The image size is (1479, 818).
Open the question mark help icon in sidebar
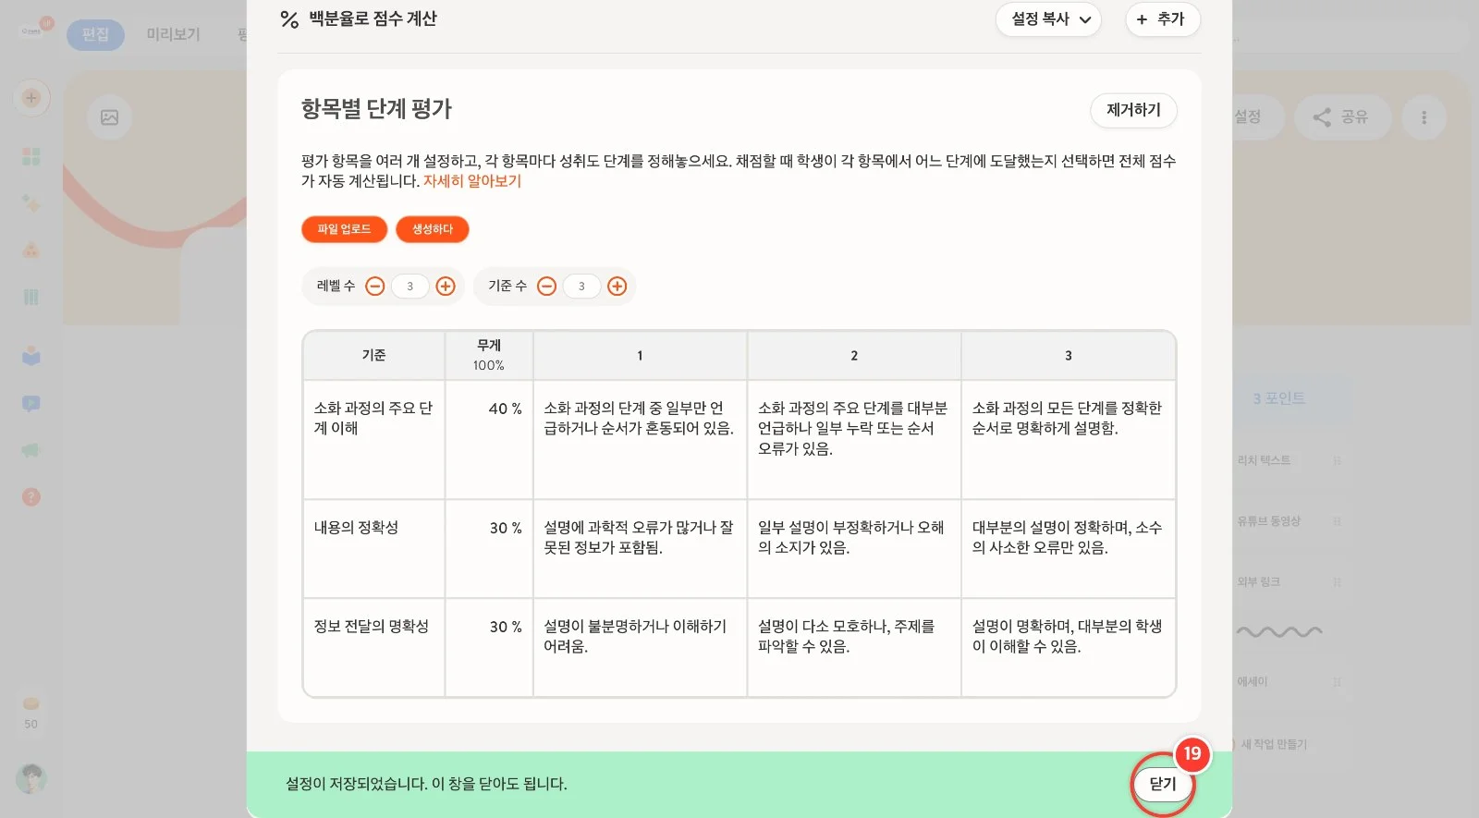tap(31, 497)
